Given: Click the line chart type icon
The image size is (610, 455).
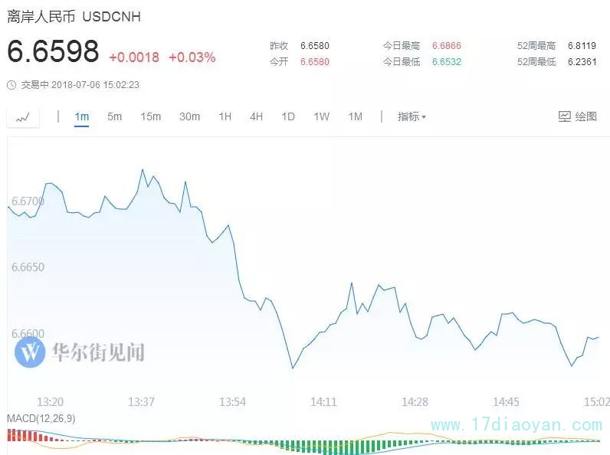Looking at the screenshot, I should 23,117.
